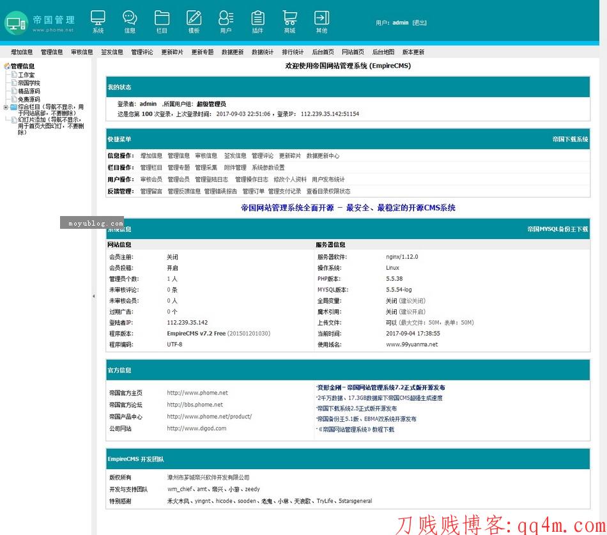This screenshot has width=607, height=535.
Task: Visit http://www.phome.net/product/ link
Action: coord(210,417)
